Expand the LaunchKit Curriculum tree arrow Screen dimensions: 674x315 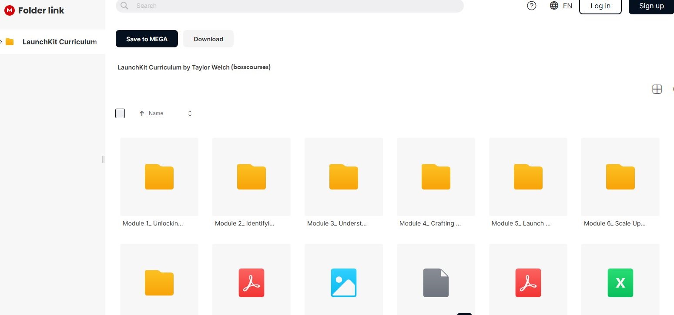pos(2,42)
